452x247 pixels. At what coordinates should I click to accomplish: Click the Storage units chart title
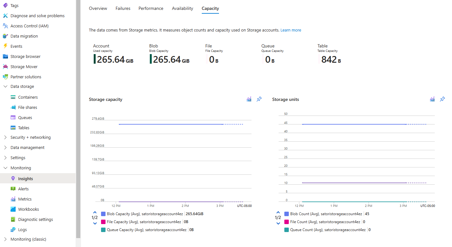pyautogui.click(x=286, y=99)
